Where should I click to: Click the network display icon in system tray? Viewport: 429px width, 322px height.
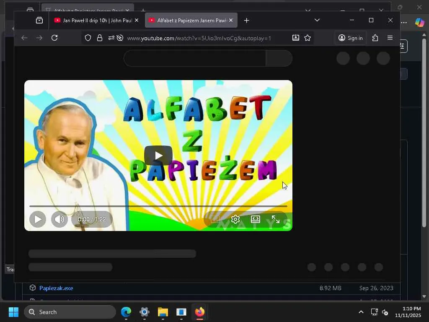(374, 312)
